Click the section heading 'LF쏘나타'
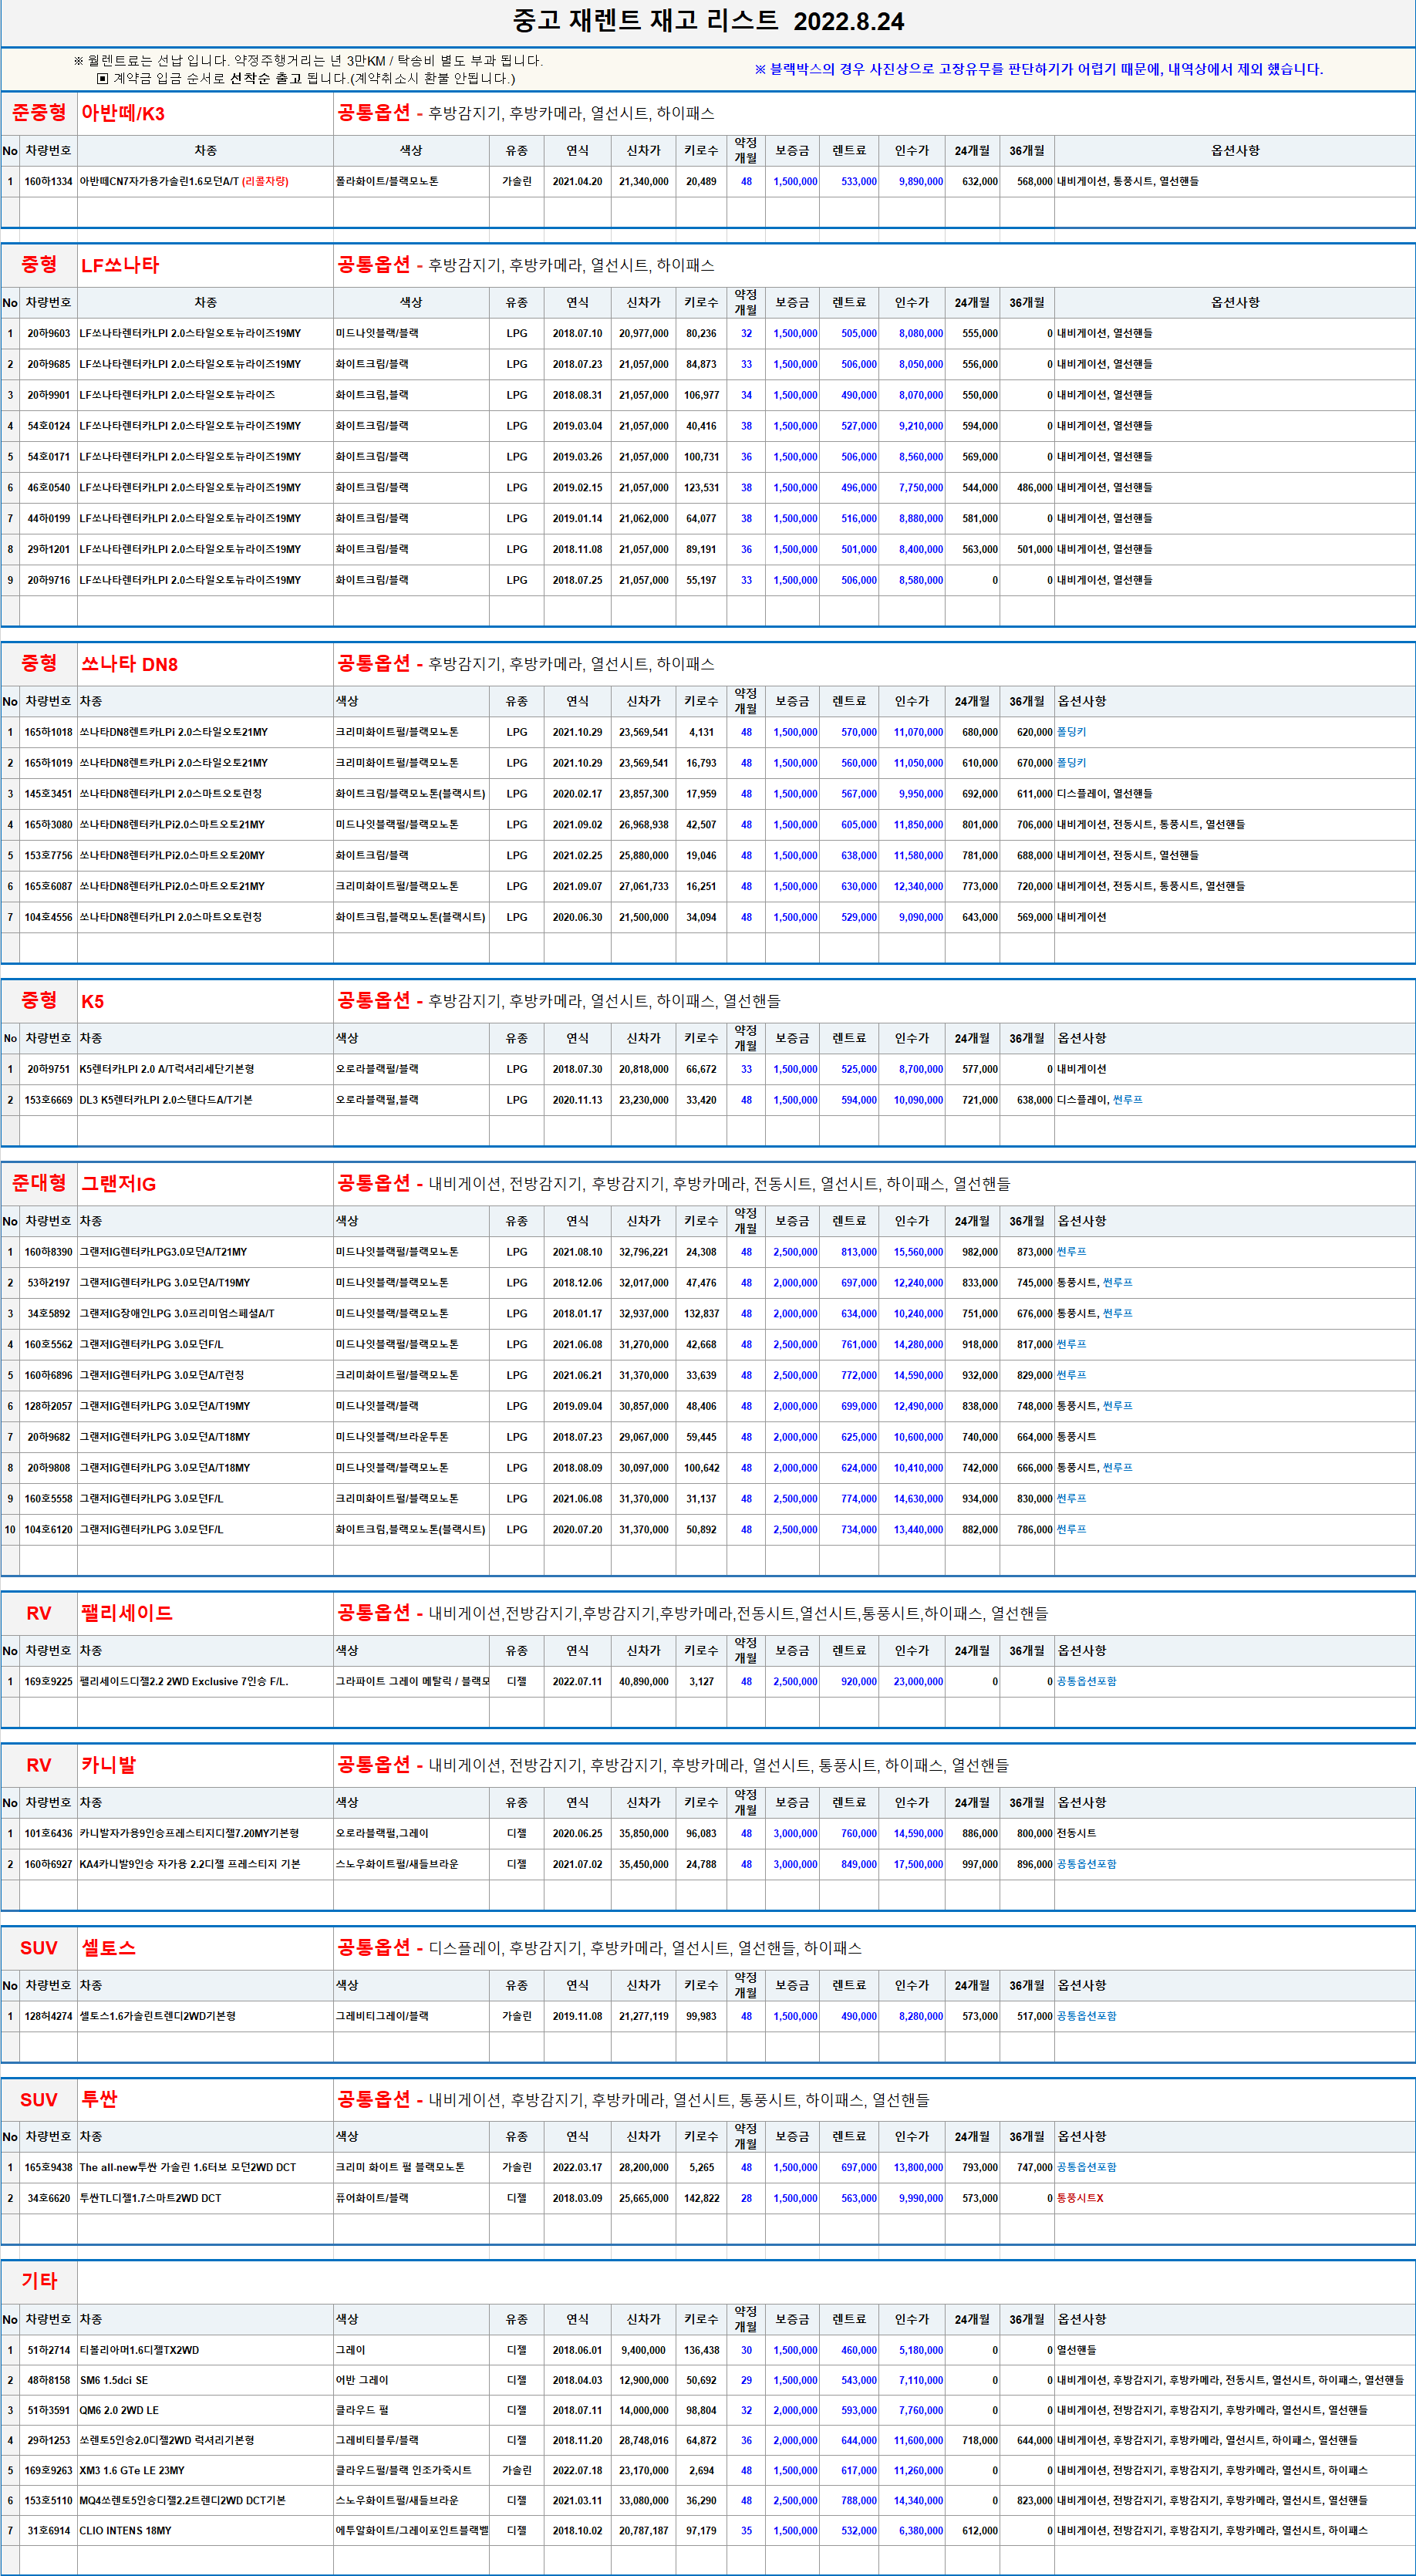1416x2576 pixels. point(120,265)
